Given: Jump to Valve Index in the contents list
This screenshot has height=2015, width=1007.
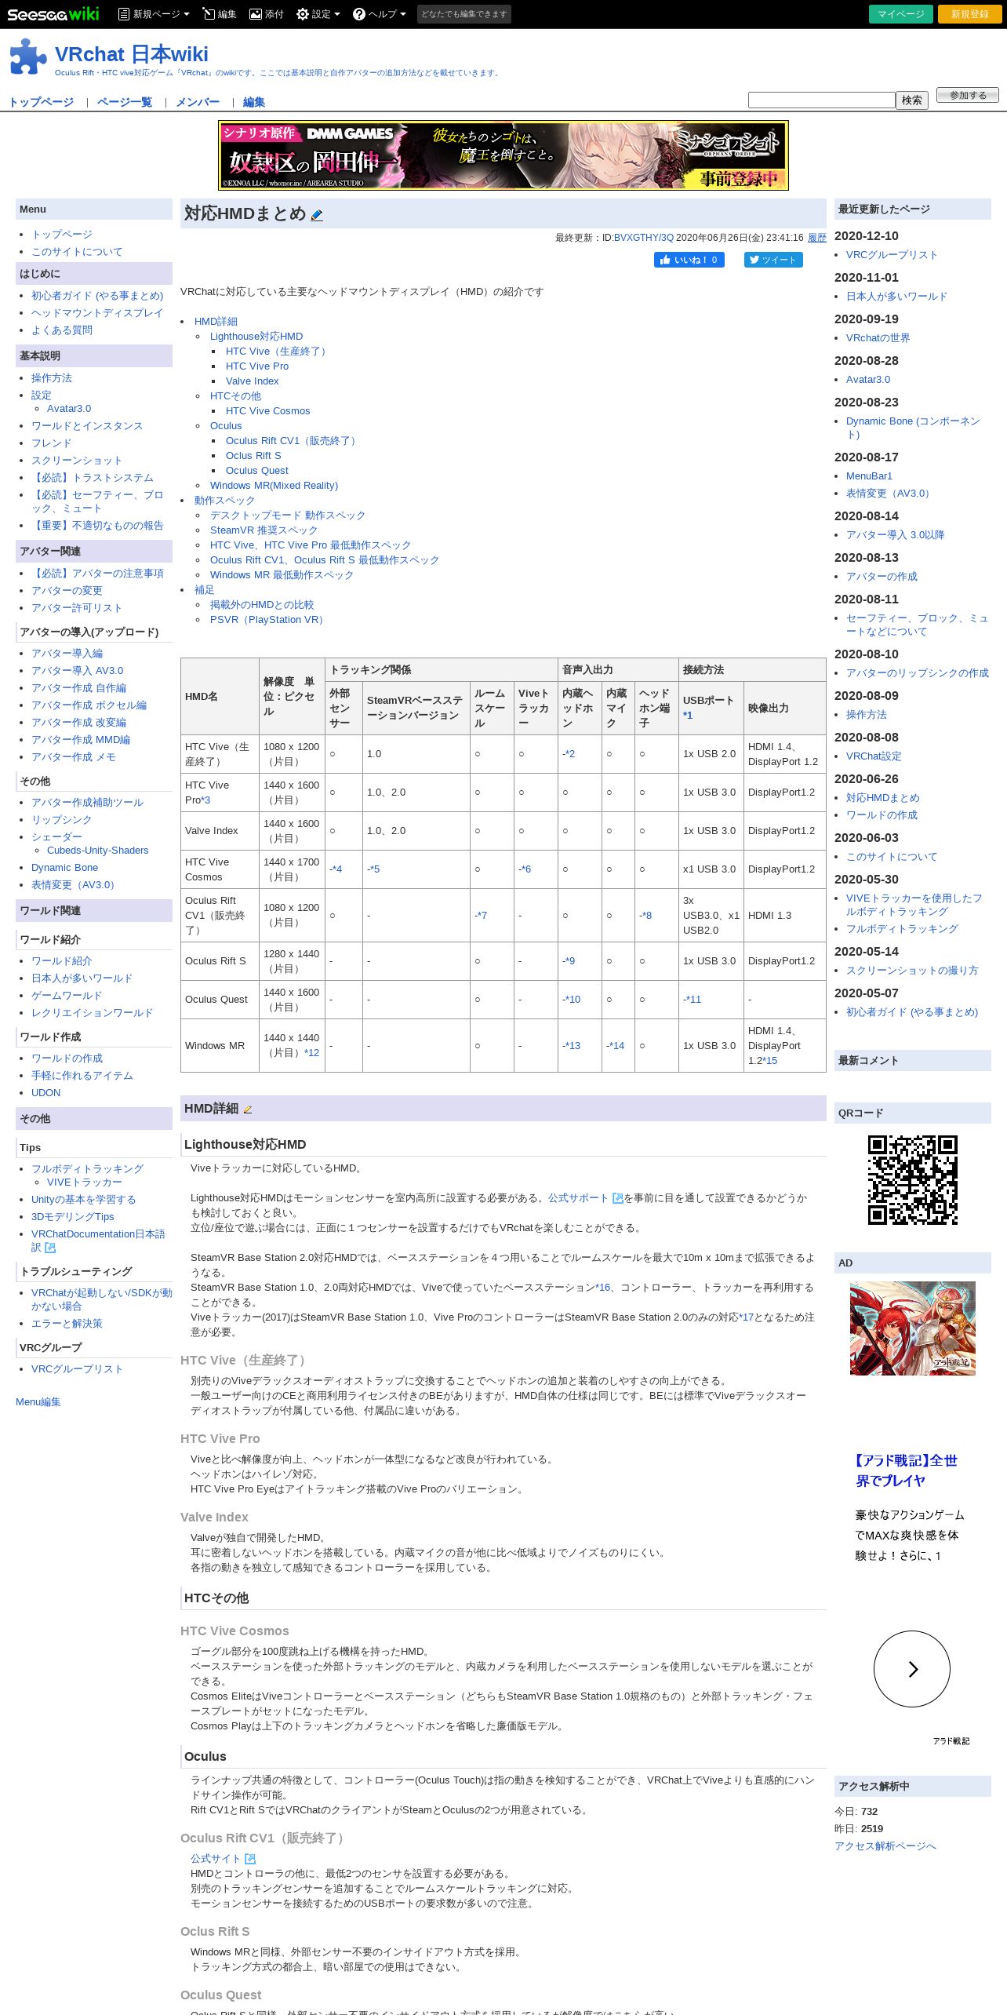Looking at the screenshot, I should 253,381.
